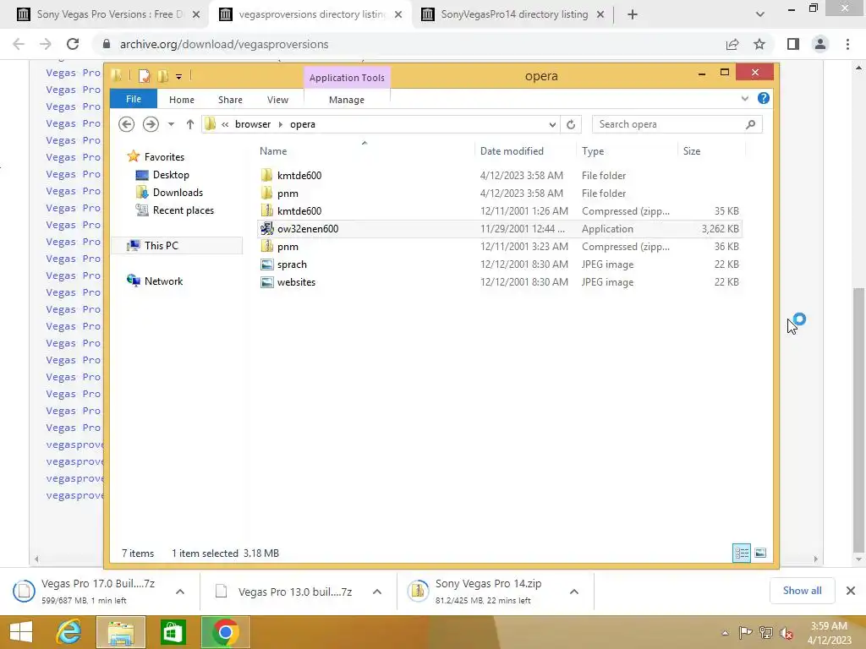
Task: Open the File ribbon tab
Action: click(134, 99)
